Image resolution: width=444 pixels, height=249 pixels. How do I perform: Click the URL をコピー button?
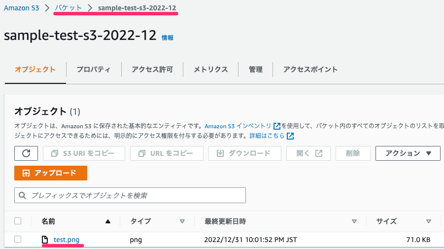(167, 153)
